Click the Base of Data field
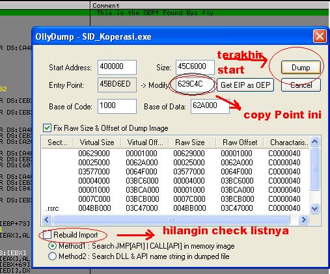Viewport: 330px width, 274px height. coord(210,106)
